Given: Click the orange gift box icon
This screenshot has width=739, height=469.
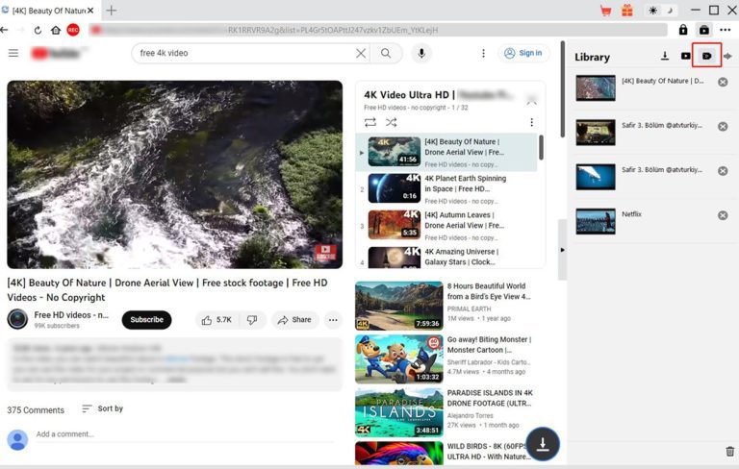Looking at the screenshot, I should click(626, 11).
